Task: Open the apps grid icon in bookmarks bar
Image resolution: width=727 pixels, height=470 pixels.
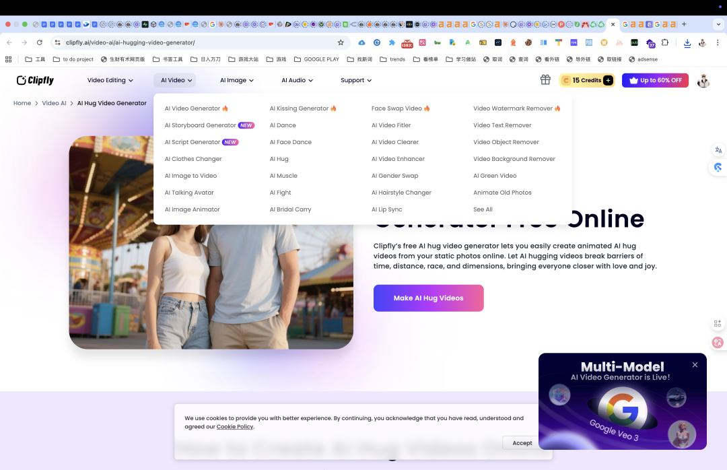Action: (x=8, y=59)
